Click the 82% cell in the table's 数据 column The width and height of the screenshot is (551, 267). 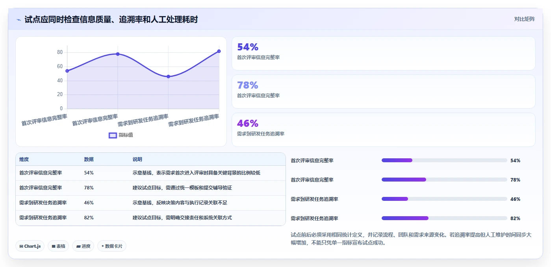coord(89,218)
